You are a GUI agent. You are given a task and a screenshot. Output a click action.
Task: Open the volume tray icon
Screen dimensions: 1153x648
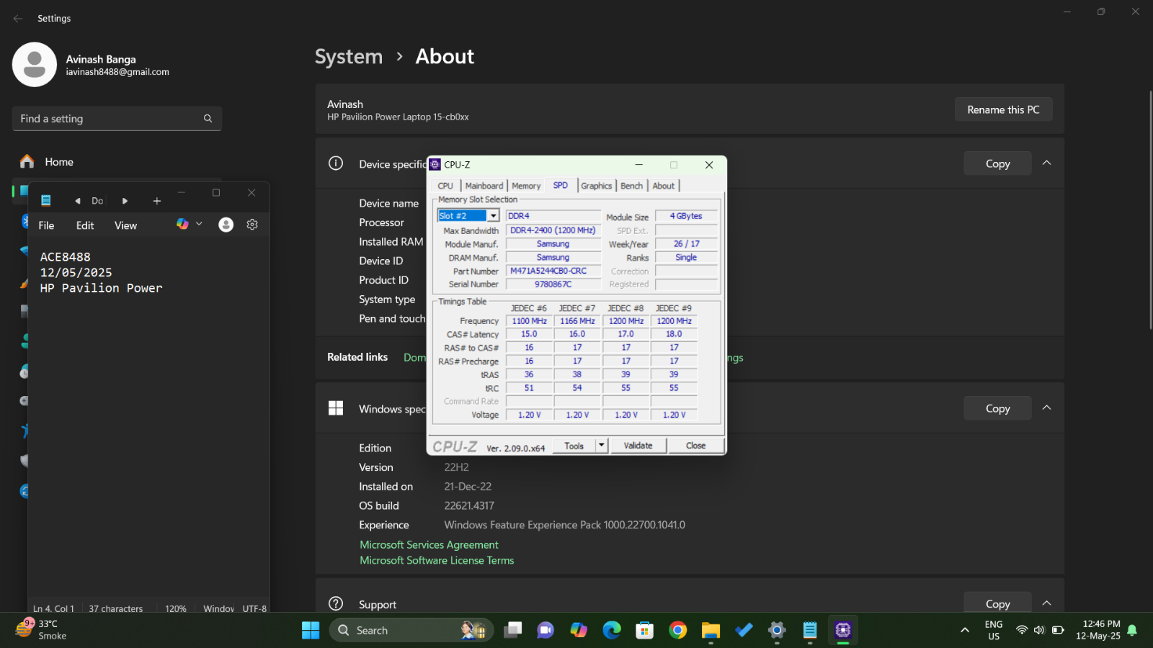point(1039,630)
